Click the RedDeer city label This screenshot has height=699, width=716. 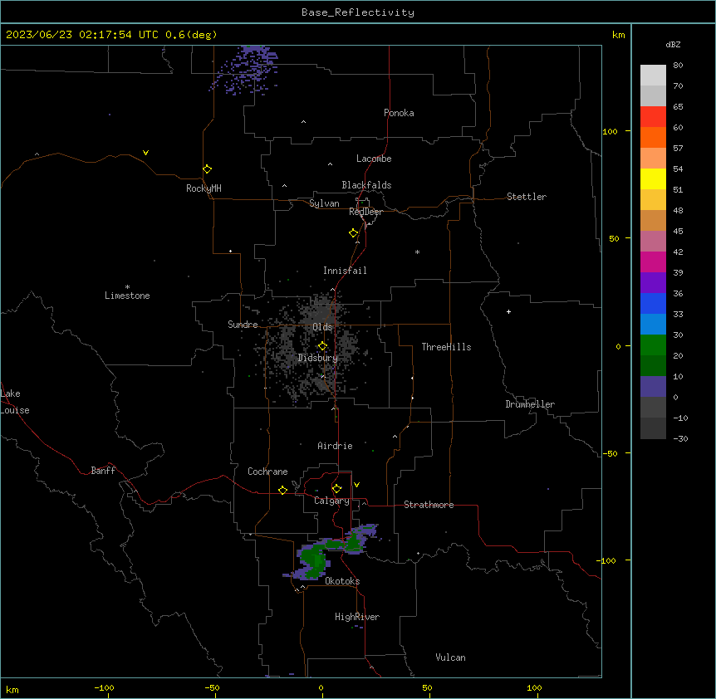tap(365, 212)
